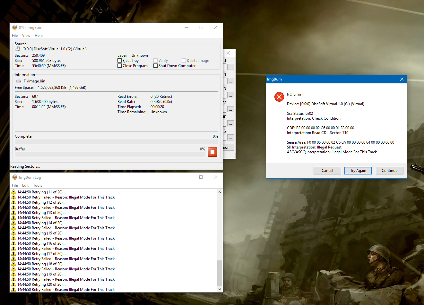The height and width of the screenshot is (305, 424).
Task: Click the log scrollbar down arrow
Action: [x=220, y=289]
